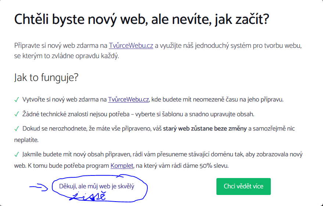323x206 pixels.
Task: Click the checkmark beside "Jakmile budete mít"
Action: [17, 154]
